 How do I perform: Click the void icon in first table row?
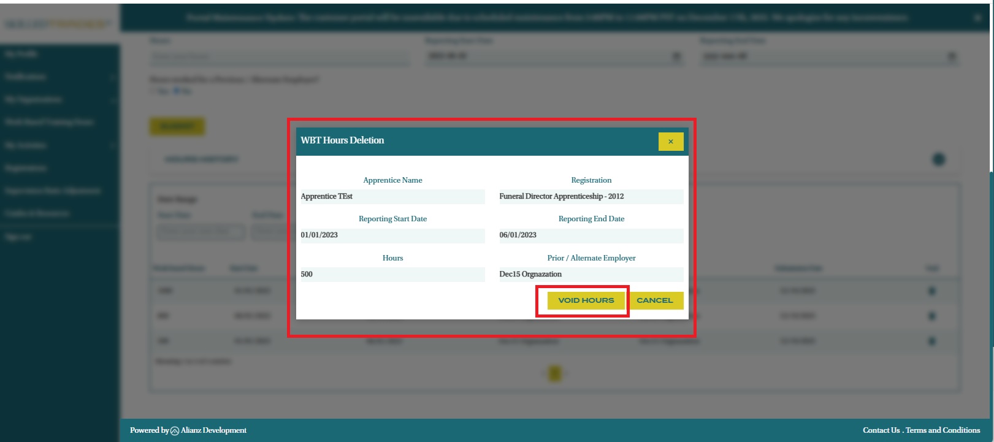(x=932, y=291)
